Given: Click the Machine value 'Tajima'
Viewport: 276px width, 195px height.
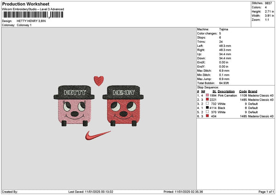Looking at the screenshot, I should click(224, 29).
